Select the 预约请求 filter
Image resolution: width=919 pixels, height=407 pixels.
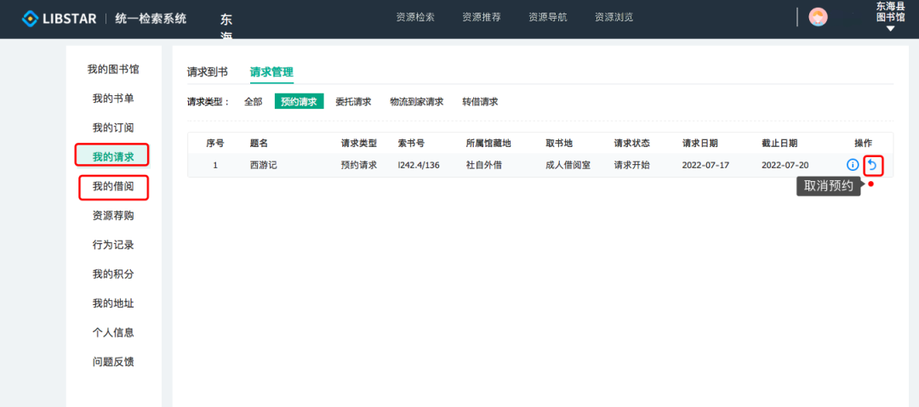(299, 102)
